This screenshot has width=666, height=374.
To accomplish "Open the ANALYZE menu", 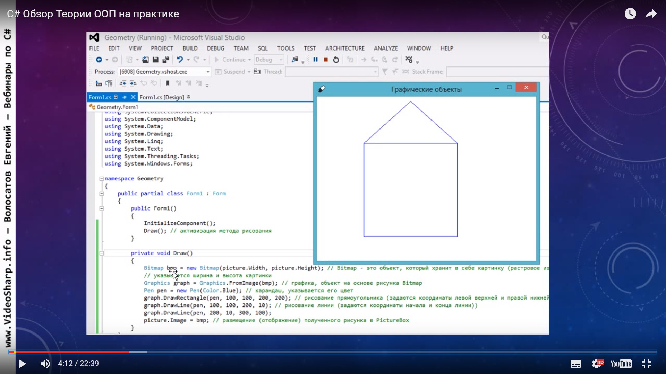I will click(386, 48).
